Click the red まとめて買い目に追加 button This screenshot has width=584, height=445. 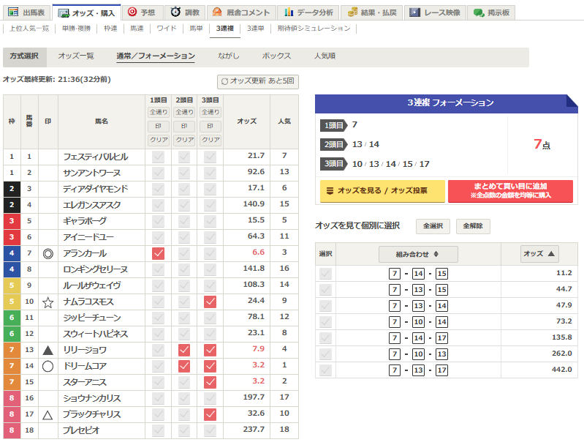510,191
